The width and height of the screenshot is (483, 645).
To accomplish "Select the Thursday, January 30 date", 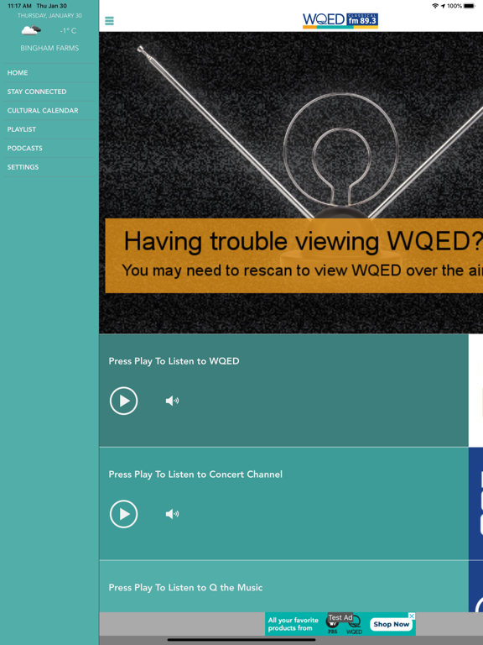I will tap(49, 16).
